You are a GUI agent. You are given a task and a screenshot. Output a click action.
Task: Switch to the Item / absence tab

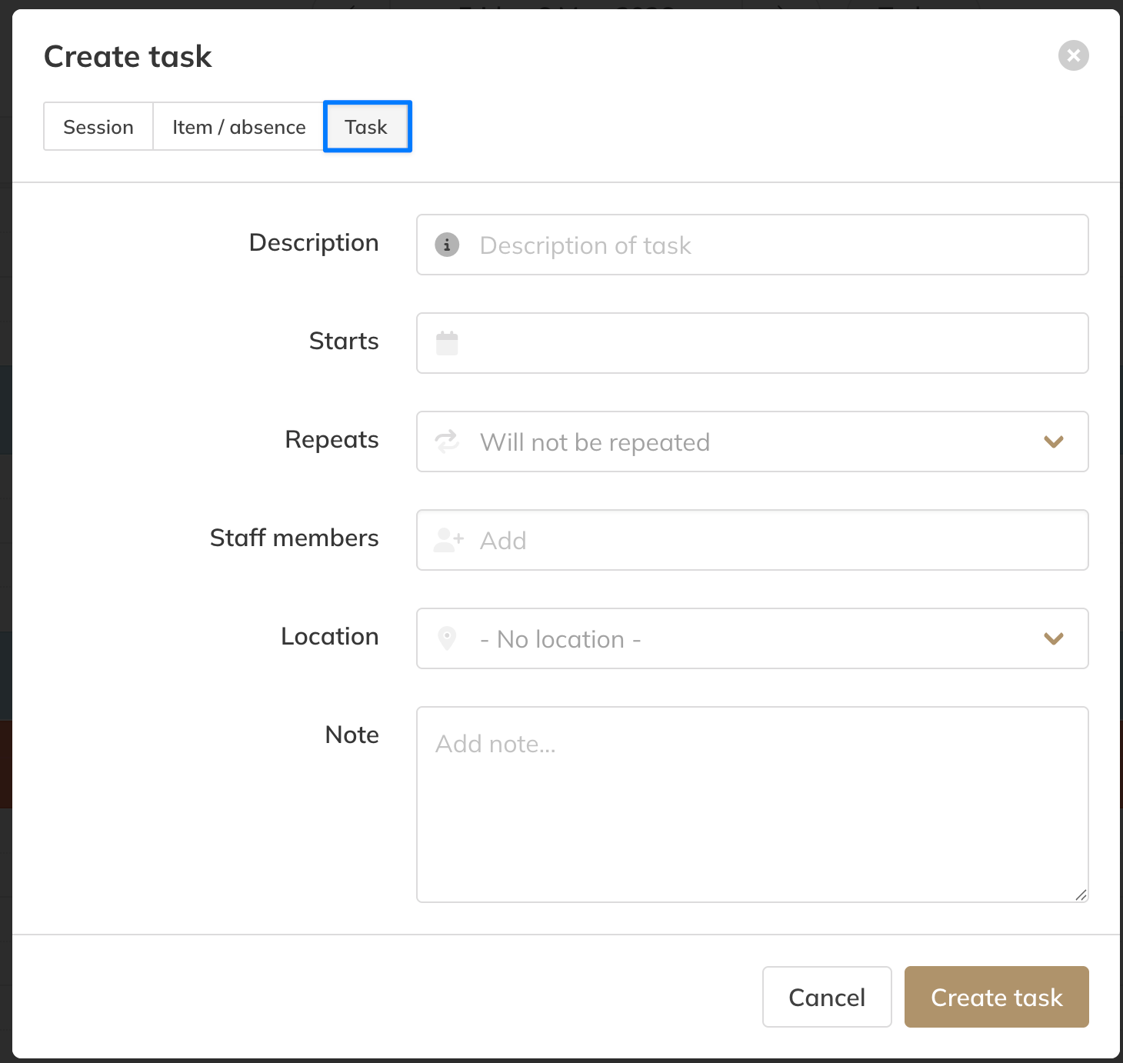[x=238, y=127]
